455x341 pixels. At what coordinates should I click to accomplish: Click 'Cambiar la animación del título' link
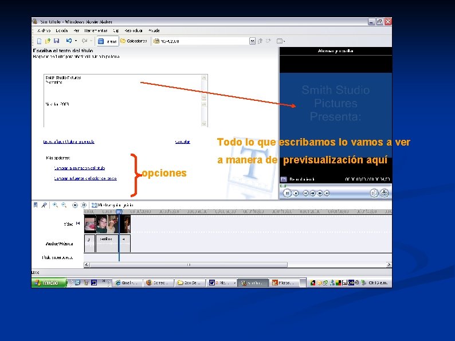[x=80, y=168]
